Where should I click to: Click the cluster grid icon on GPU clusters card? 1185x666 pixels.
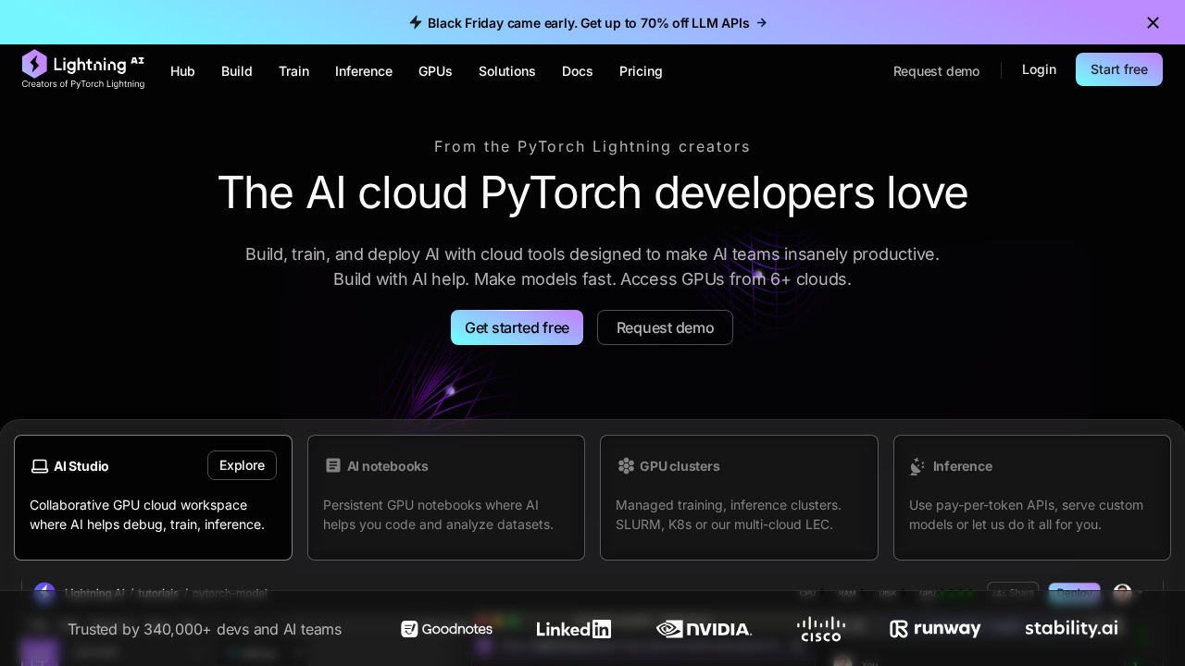coord(626,466)
